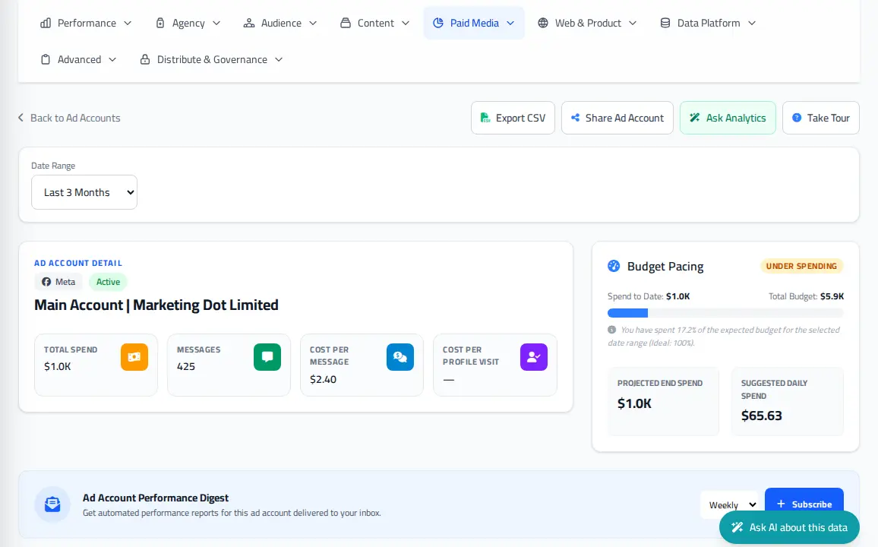Click the Share Ad Account button
The height and width of the screenshot is (547, 878).
(x=617, y=118)
